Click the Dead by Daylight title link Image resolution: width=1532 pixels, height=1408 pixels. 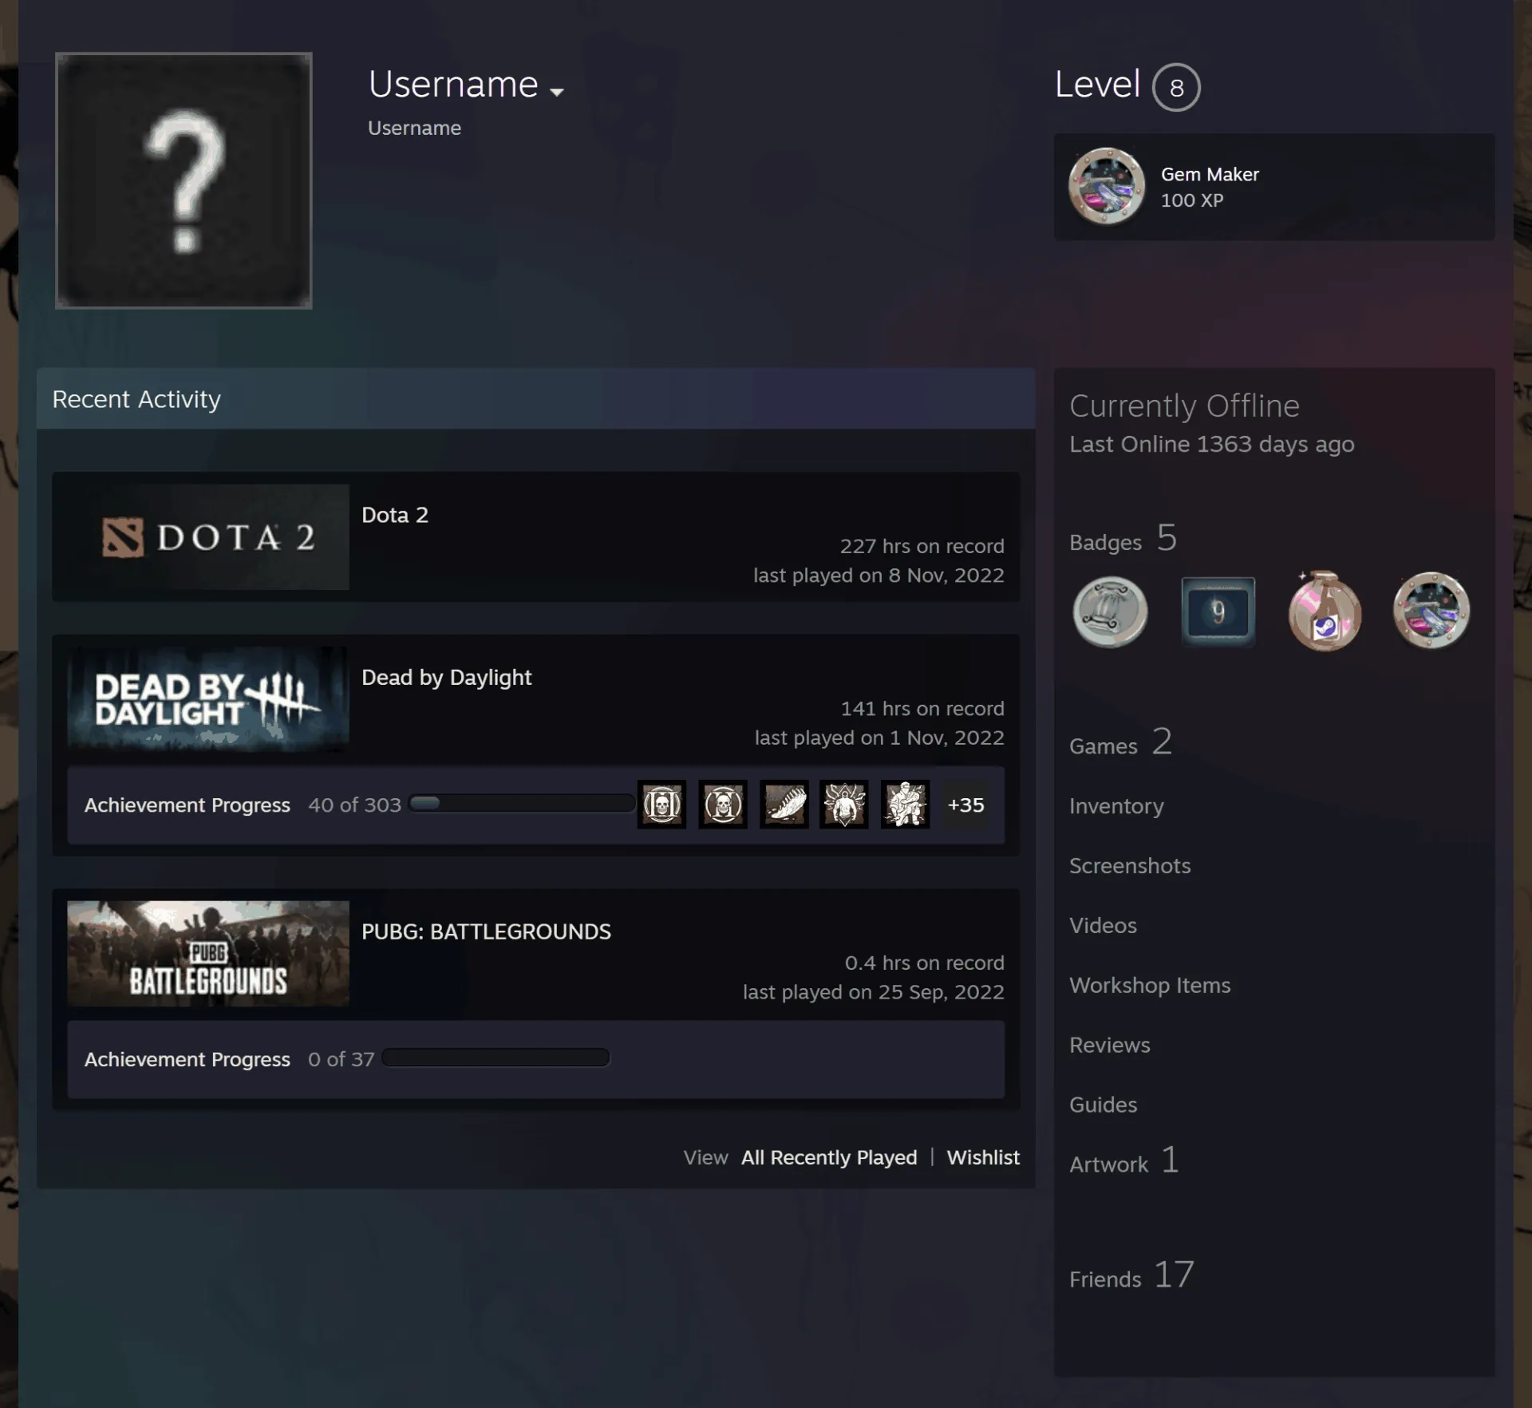(446, 678)
